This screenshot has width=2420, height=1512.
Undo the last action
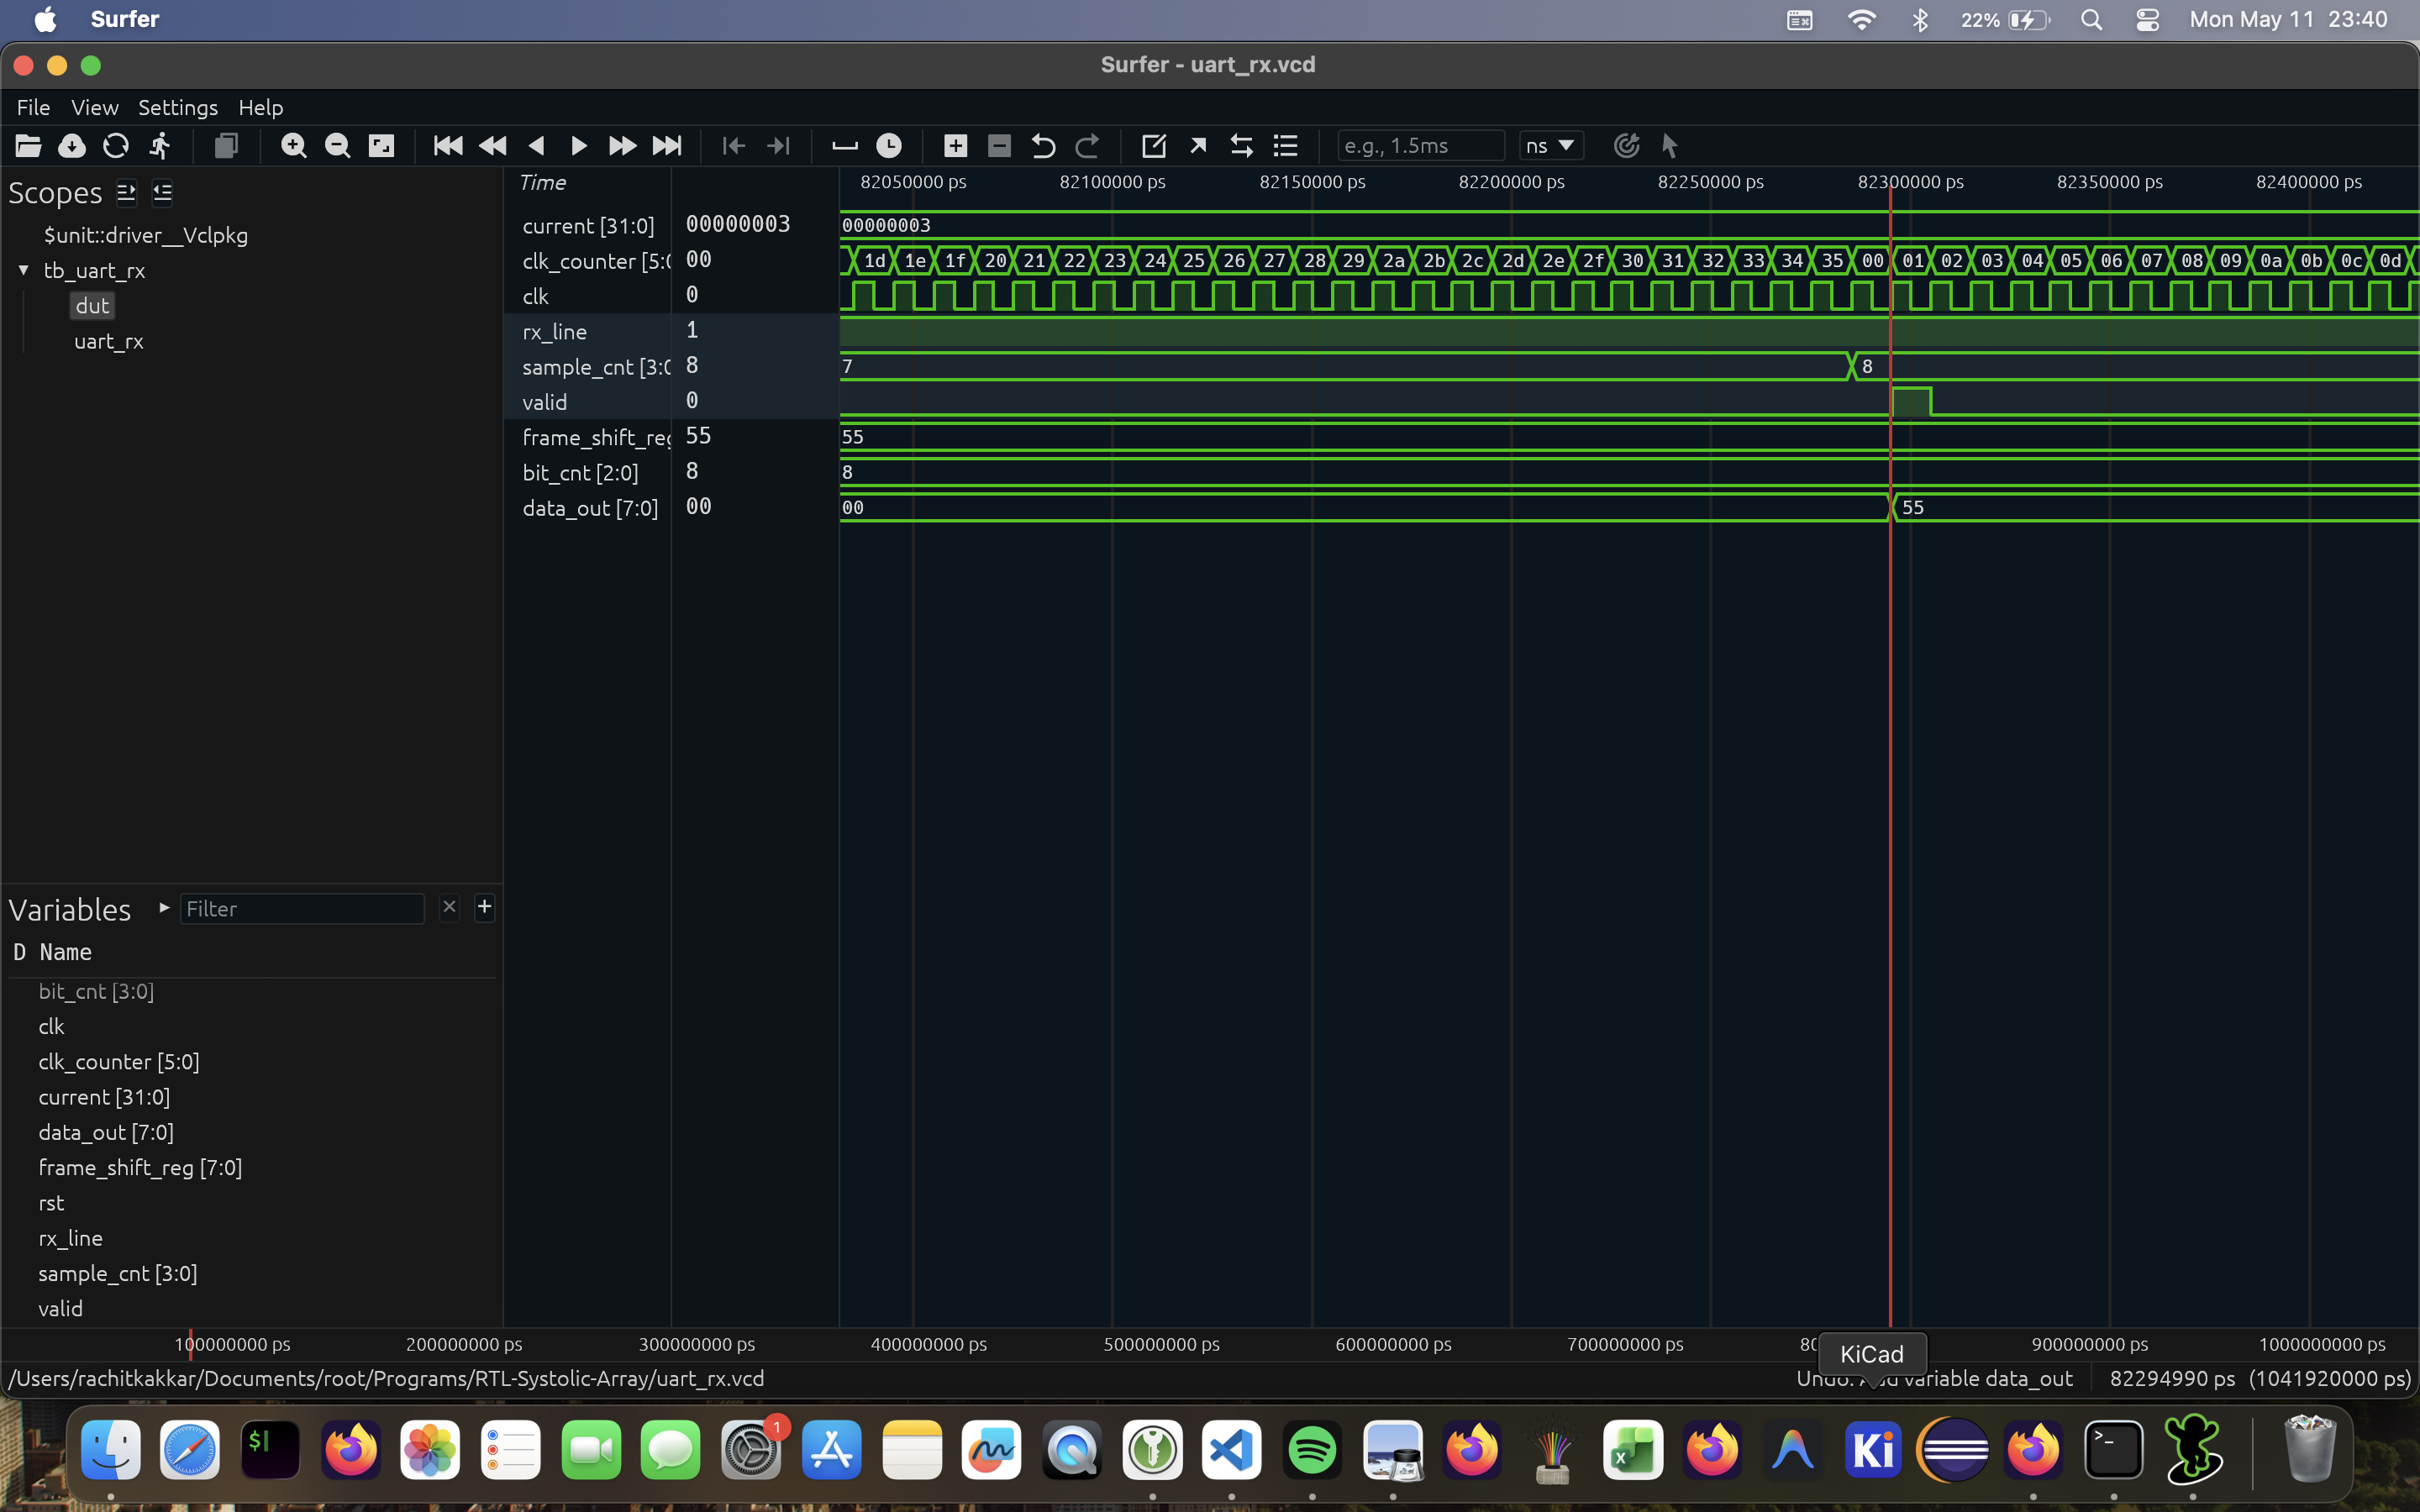pos(1043,146)
